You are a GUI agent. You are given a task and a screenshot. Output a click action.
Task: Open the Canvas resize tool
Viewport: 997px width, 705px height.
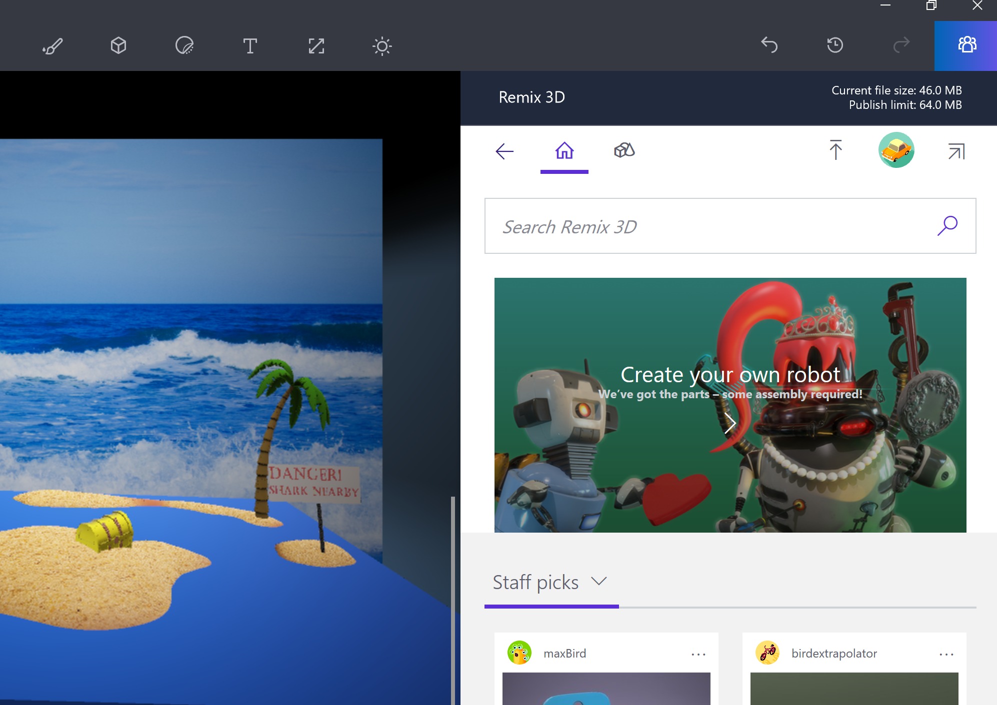tap(316, 46)
